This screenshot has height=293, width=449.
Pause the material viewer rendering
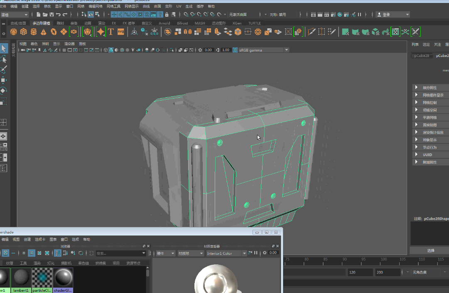(x=256, y=253)
